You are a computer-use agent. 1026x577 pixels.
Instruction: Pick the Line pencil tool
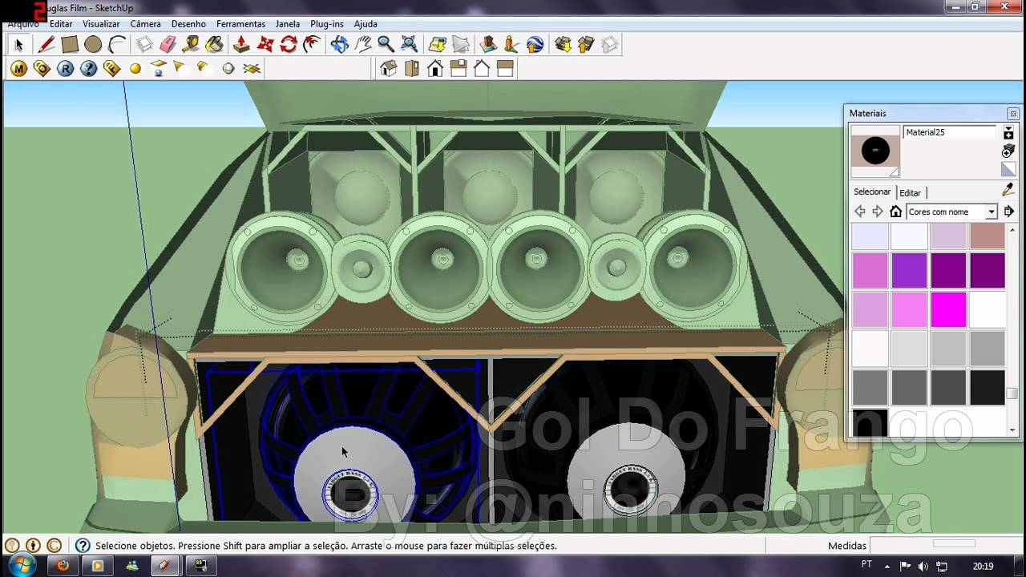click(x=46, y=45)
